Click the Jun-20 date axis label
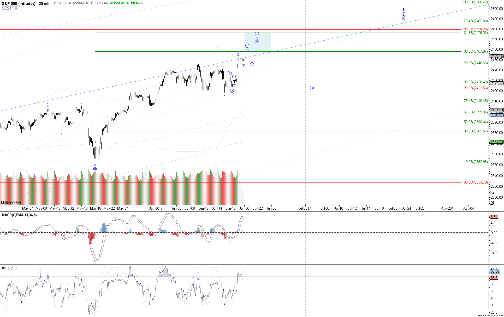 (x=244, y=209)
